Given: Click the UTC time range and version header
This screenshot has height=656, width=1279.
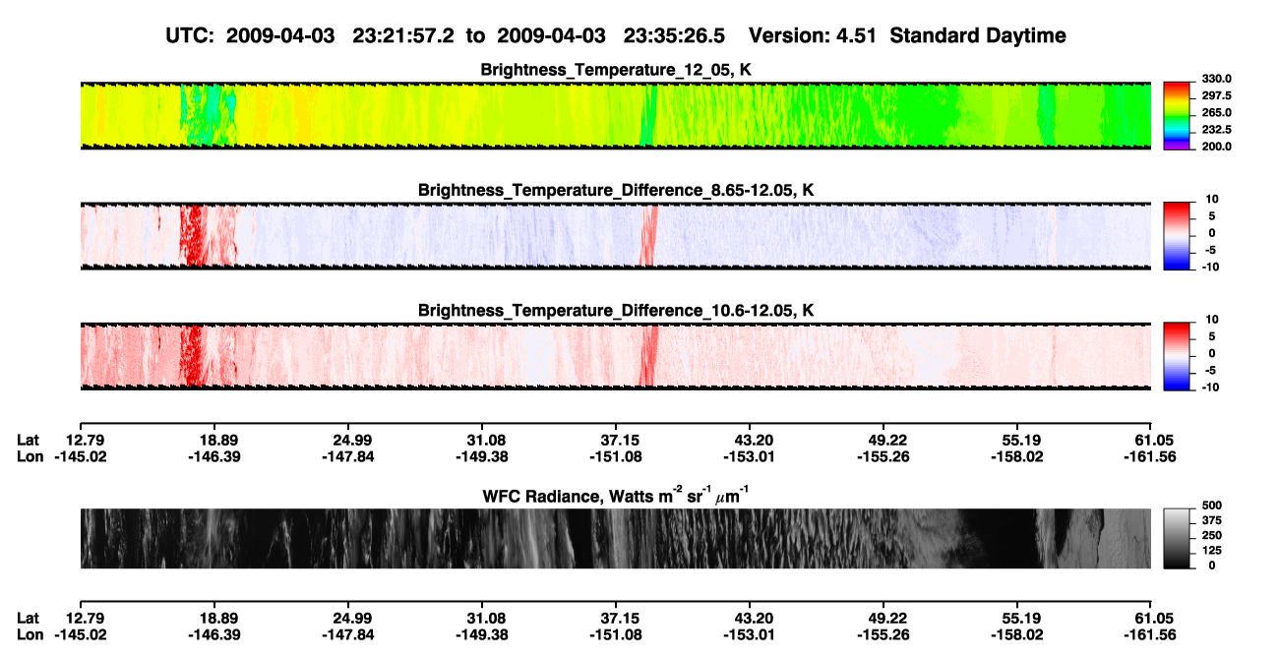Looking at the screenshot, I should tap(615, 35).
